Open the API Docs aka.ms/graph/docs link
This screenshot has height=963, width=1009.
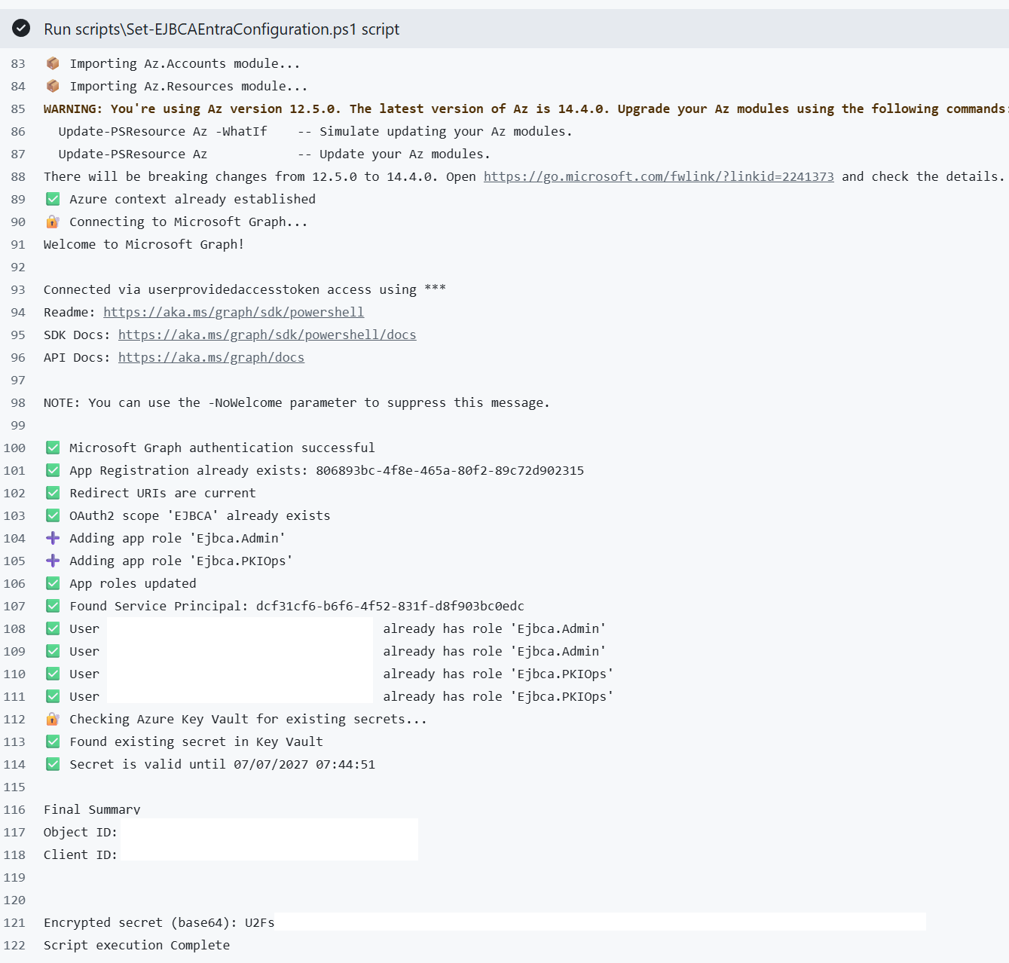tap(211, 357)
